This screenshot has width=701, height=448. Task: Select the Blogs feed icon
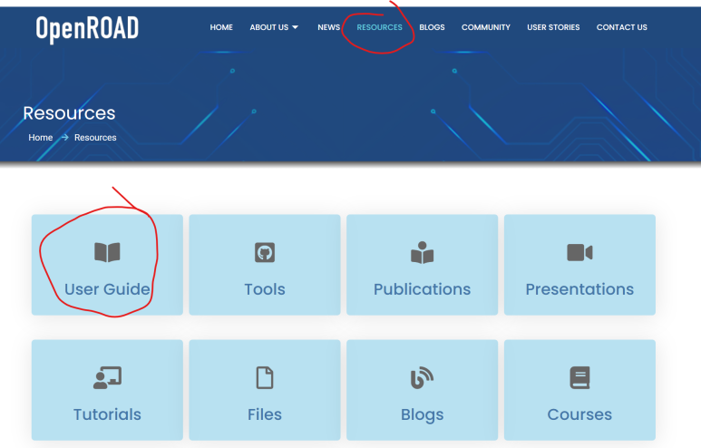click(x=422, y=378)
